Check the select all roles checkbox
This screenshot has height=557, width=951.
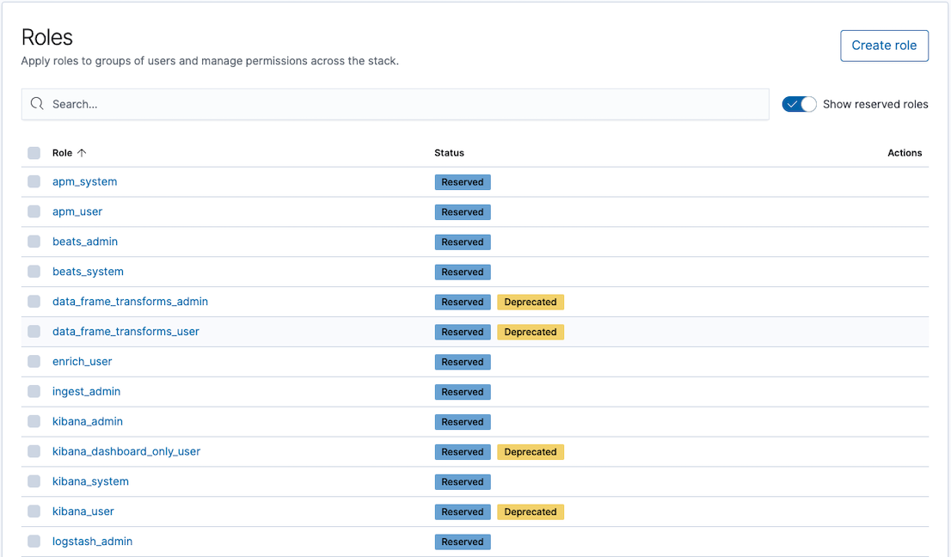coord(34,153)
